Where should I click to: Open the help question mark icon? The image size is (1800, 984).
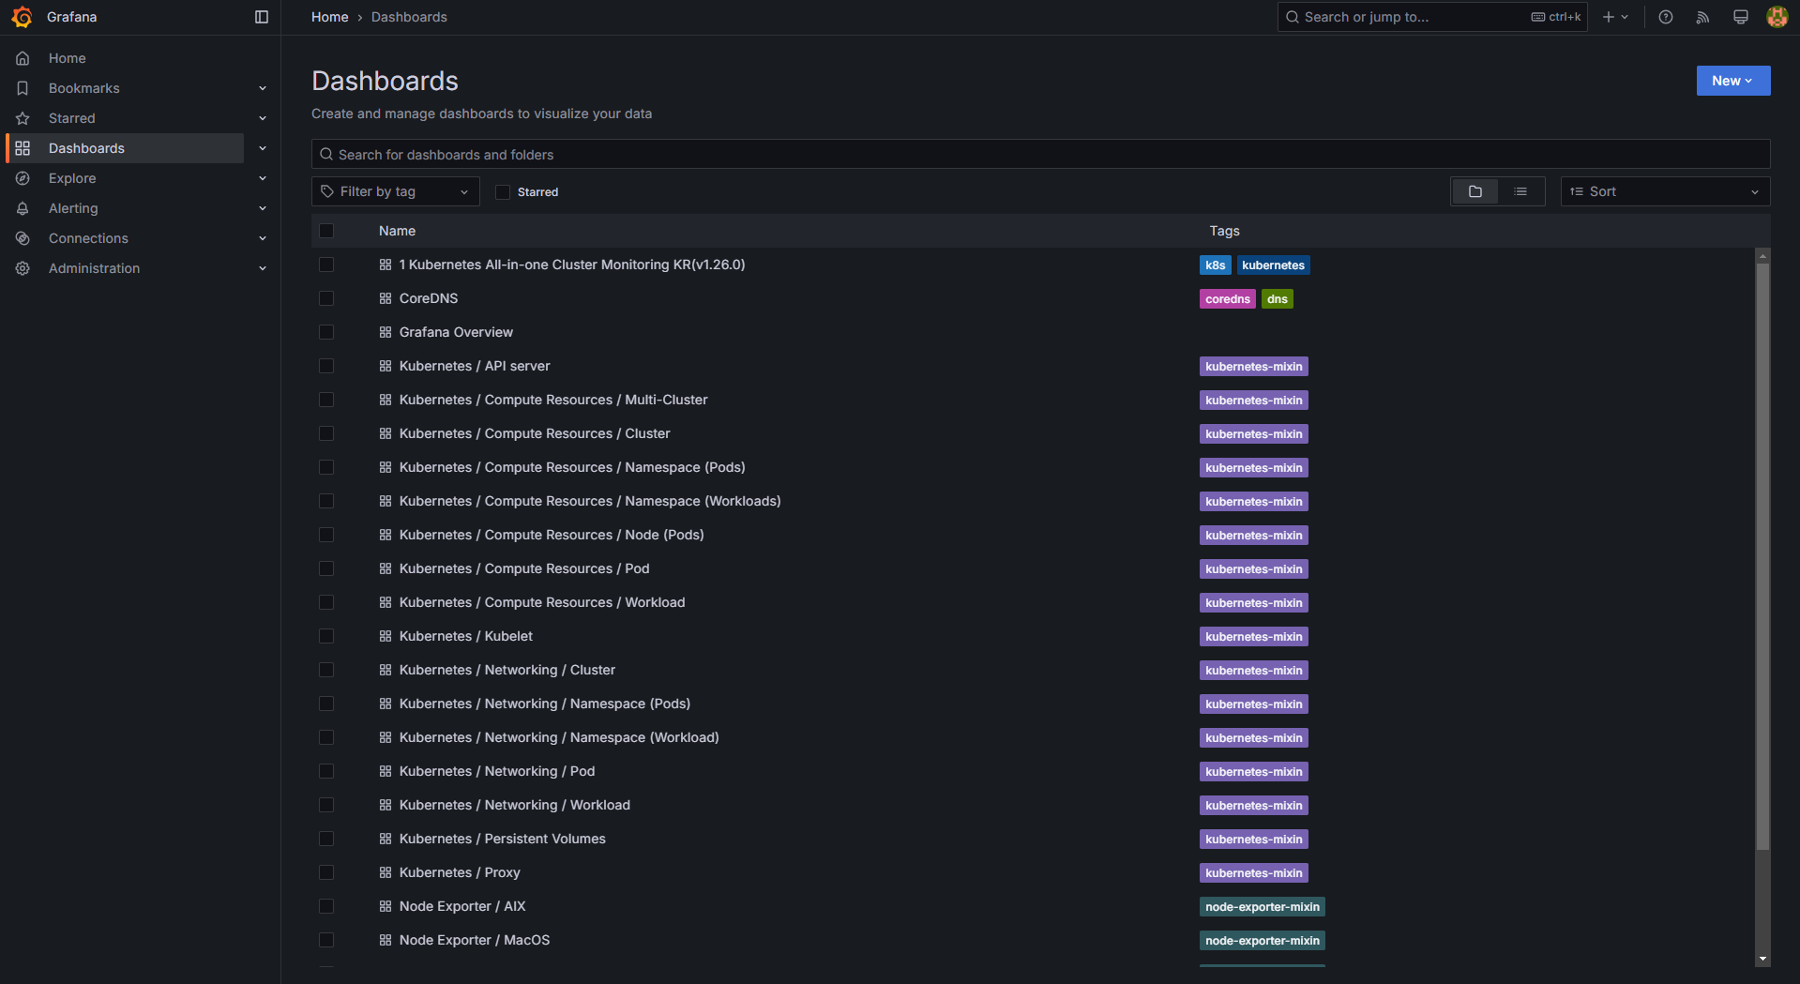click(1666, 17)
